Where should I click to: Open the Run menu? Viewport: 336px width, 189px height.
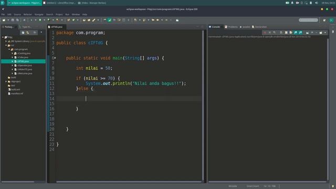tap(67, 15)
